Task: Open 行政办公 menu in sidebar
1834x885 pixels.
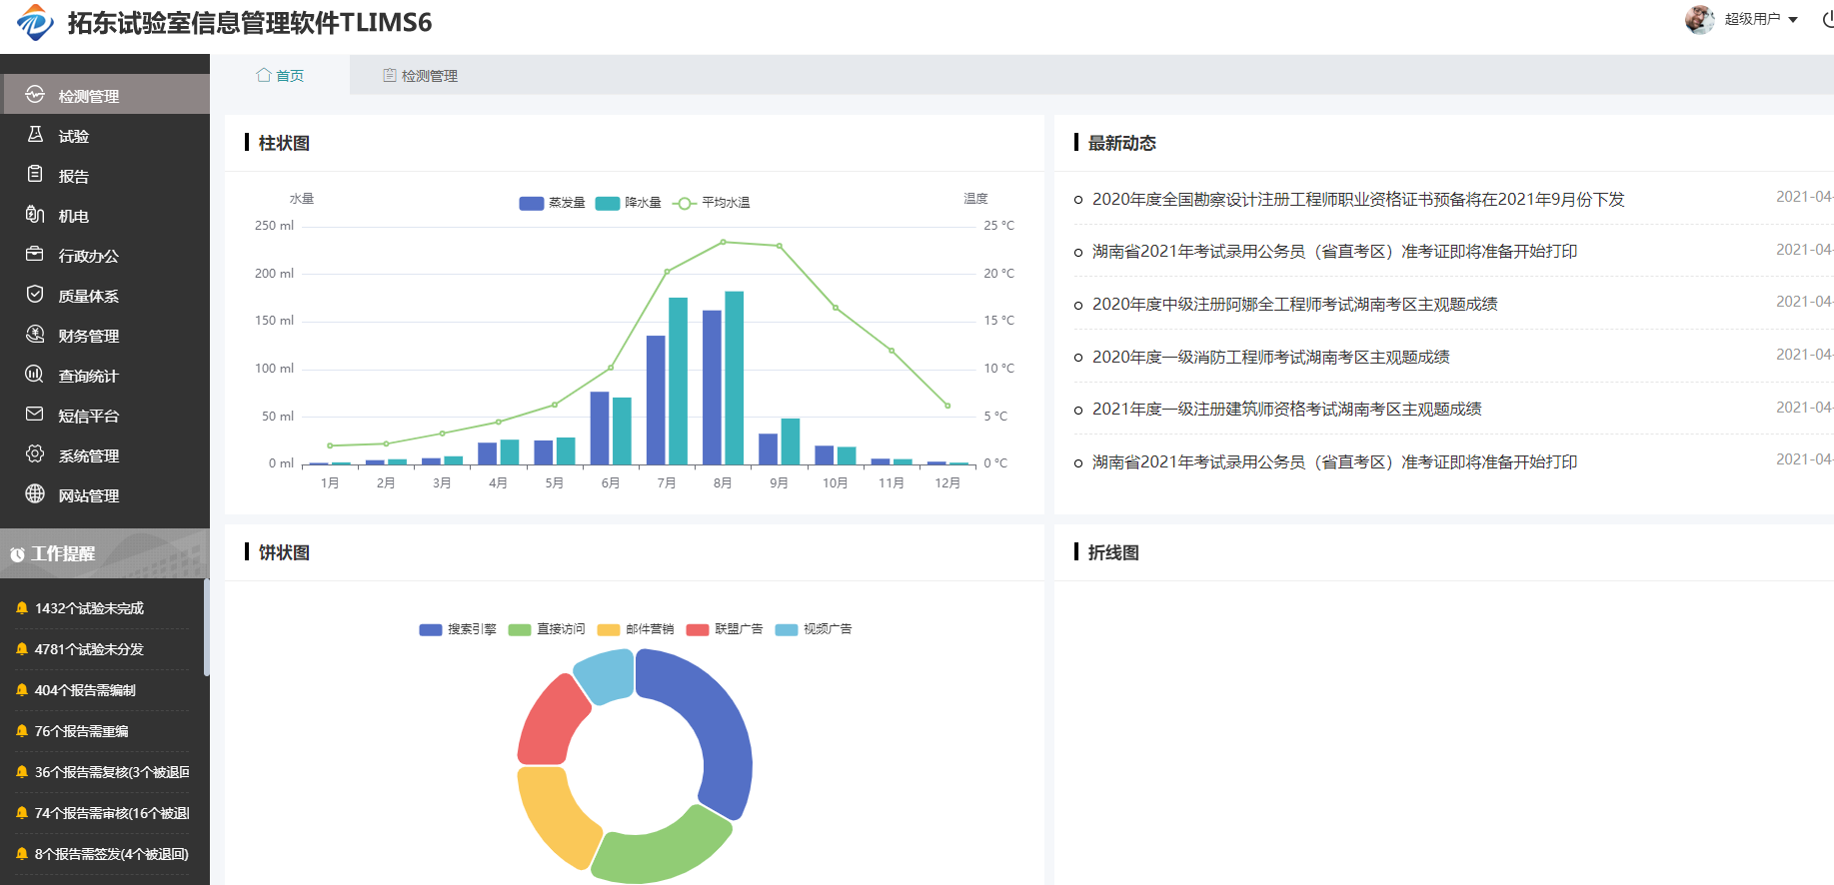Action: [105, 255]
